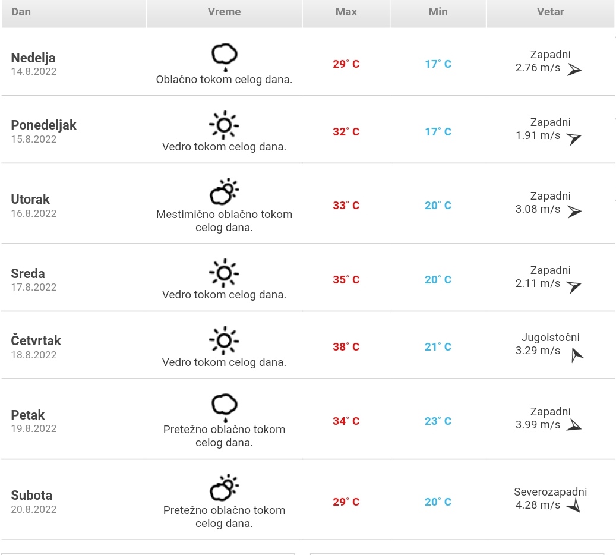Click the cloud-sun icon for Subota
Screen dimensions: 616x555
click(225, 487)
